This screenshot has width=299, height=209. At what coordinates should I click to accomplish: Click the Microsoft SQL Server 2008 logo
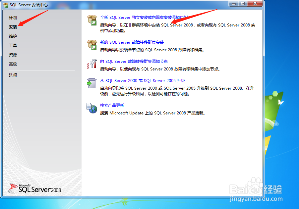click(35, 188)
